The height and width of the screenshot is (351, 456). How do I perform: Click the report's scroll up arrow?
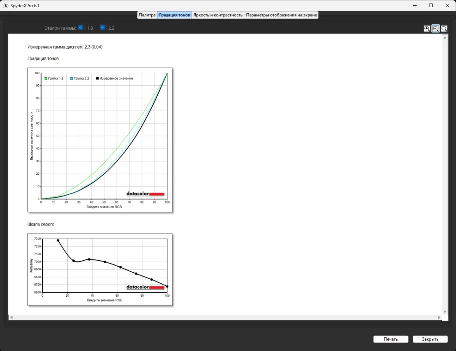[x=445, y=37]
